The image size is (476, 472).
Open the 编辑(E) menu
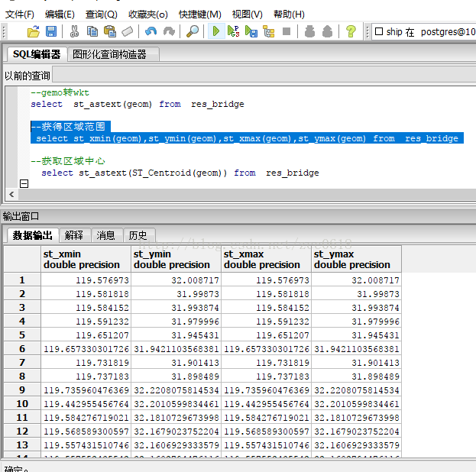tap(60, 15)
